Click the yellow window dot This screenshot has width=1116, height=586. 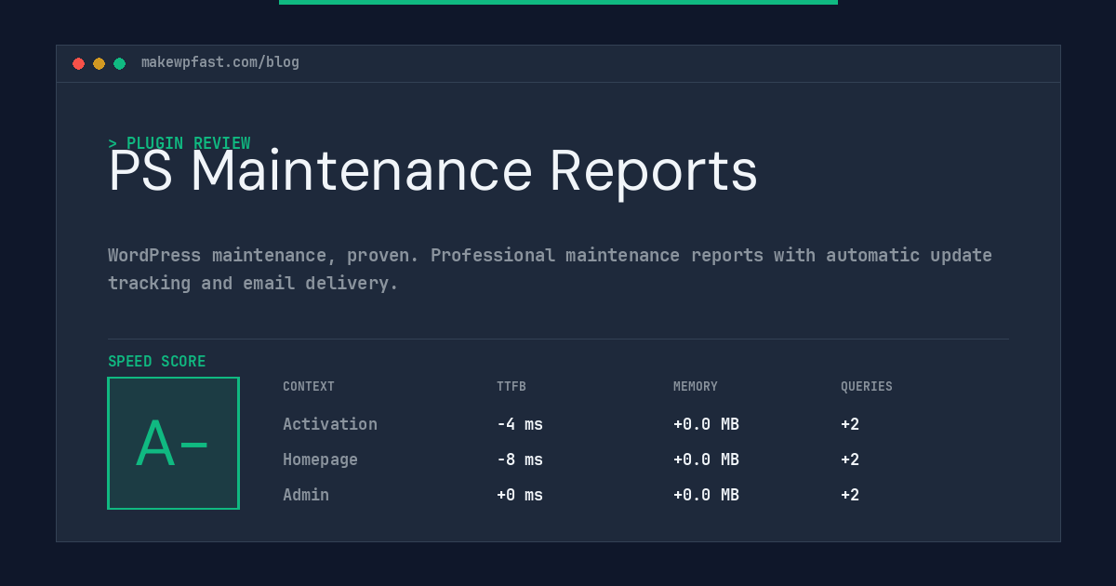(99, 63)
